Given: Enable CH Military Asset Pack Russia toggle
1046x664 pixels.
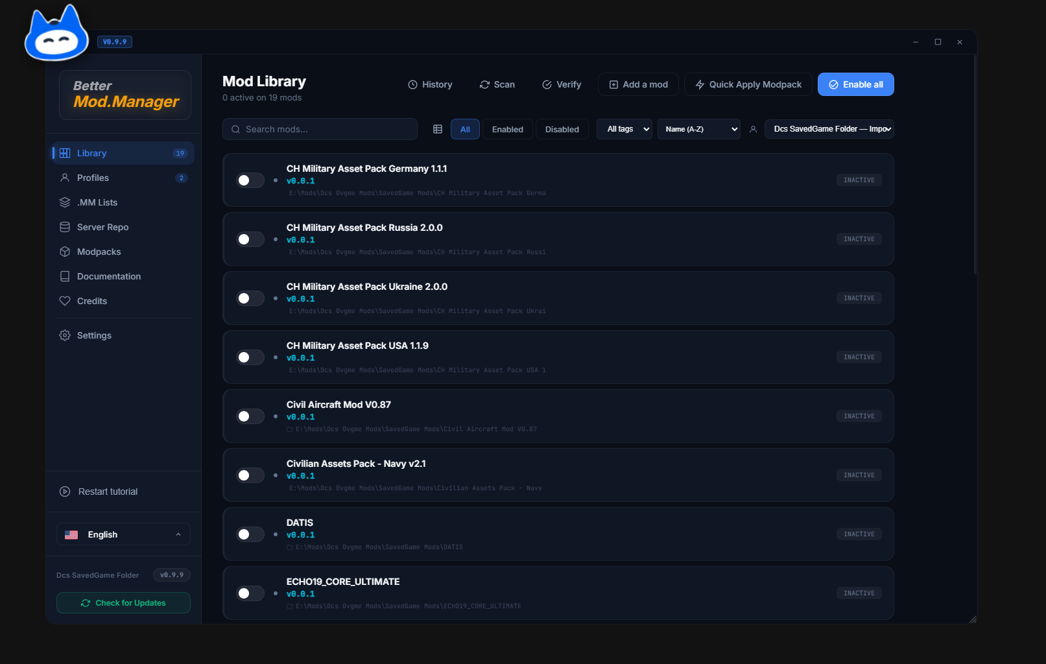Looking at the screenshot, I should point(250,239).
